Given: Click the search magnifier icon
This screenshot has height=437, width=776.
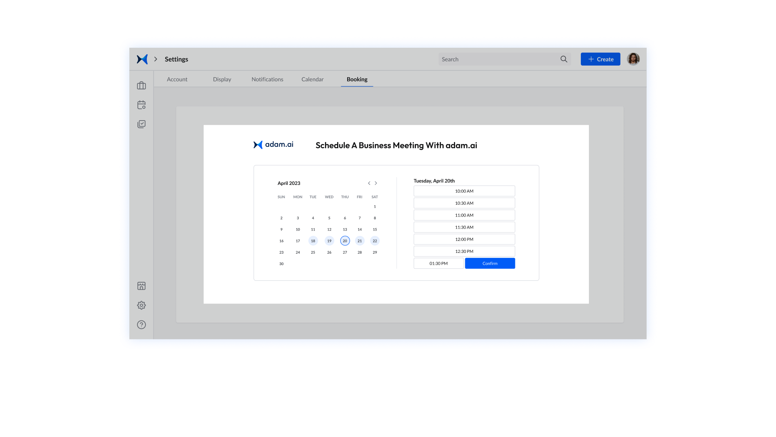Looking at the screenshot, I should (564, 59).
